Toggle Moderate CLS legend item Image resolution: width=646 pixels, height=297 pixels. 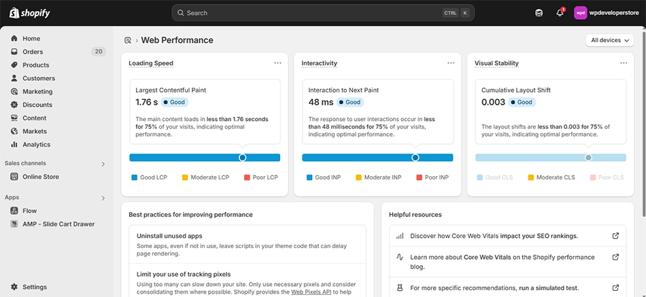tap(551, 177)
